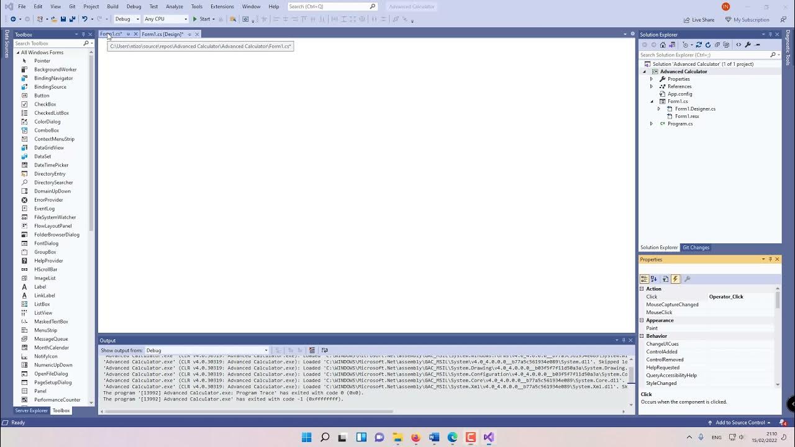
Task: Click the Home icon in Solution Explorer toolbar
Action: (x=663, y=45)
